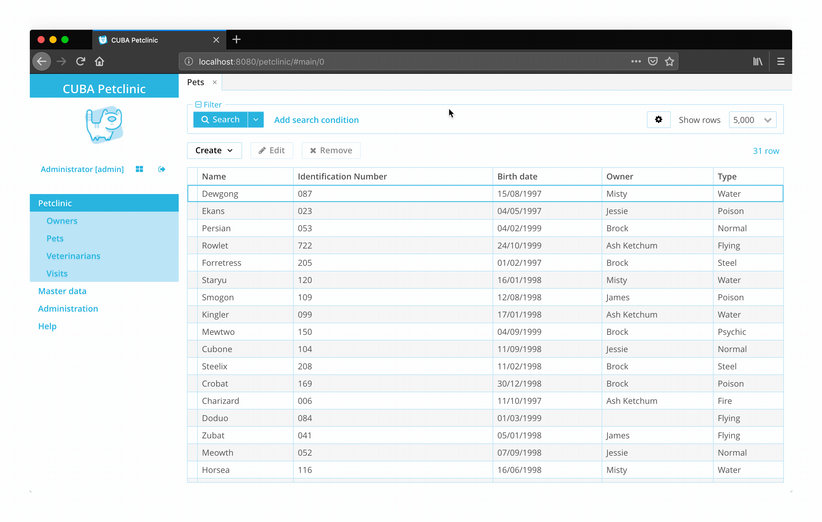
Task: Click the Pocket save icon
Action: click(652, 61)
